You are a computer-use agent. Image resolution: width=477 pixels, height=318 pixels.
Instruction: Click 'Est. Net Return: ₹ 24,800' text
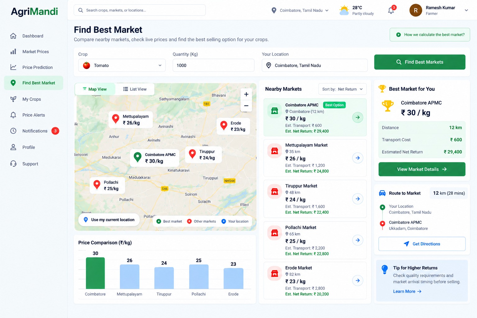click(307, 171)
